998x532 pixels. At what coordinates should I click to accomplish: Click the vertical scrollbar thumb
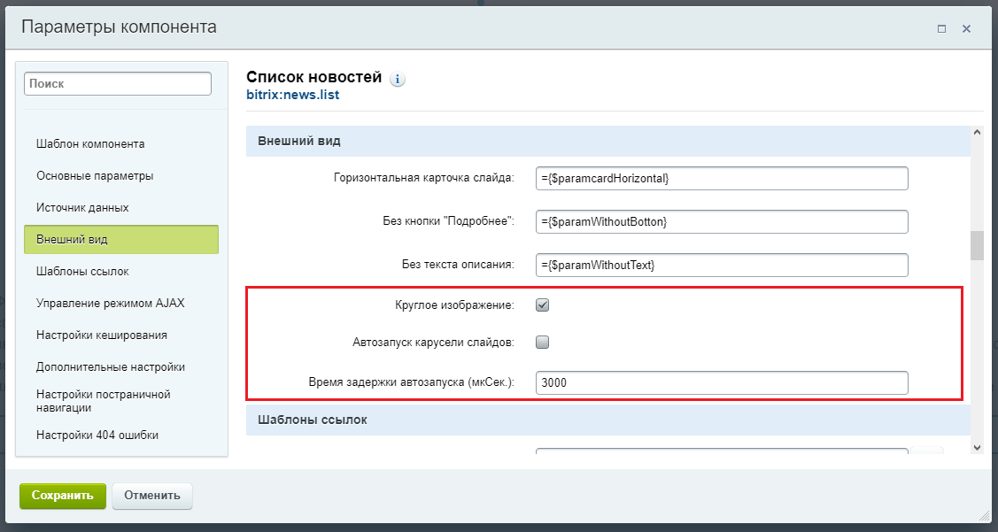[977, 245]
